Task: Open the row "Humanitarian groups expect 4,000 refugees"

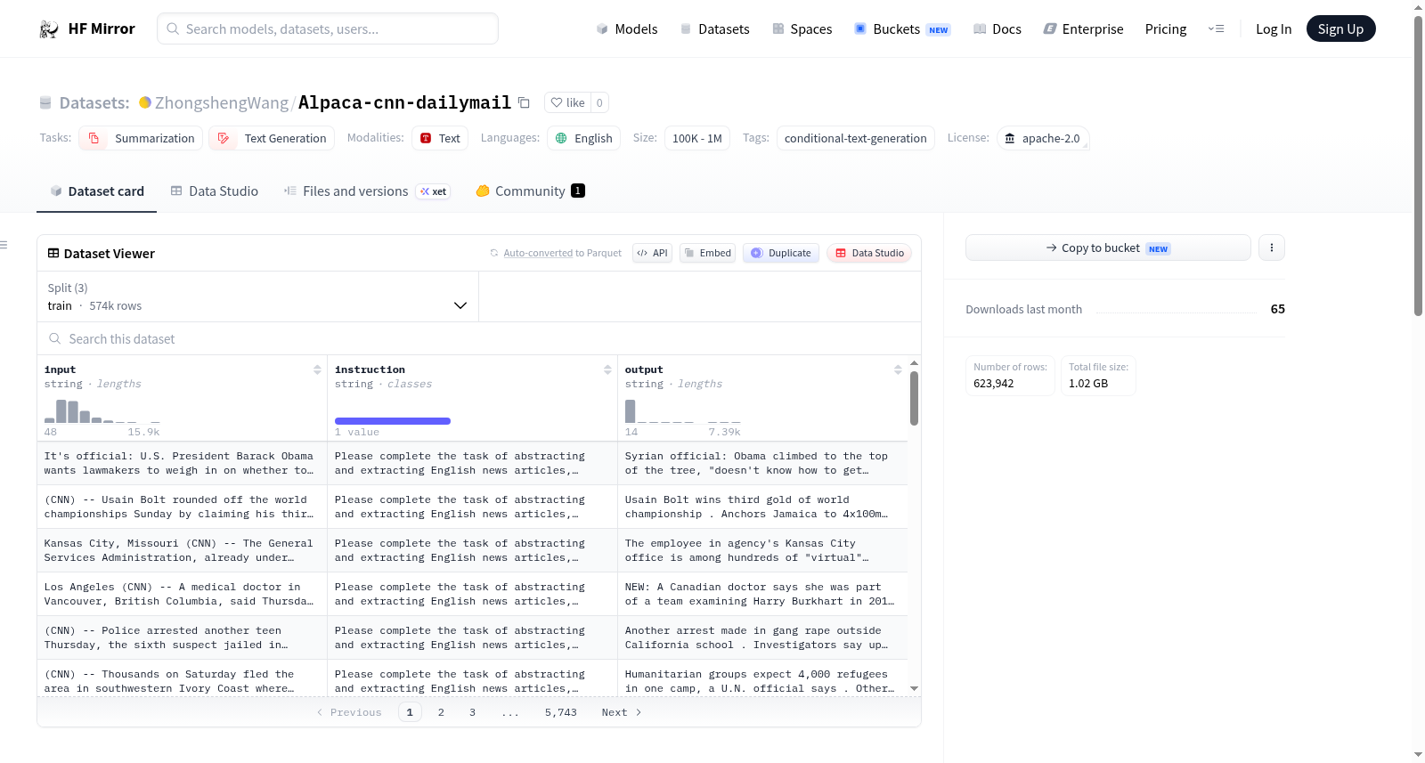Action: click(x=472, y=678)
